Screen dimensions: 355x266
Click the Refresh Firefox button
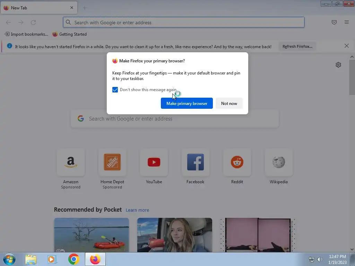297,46
